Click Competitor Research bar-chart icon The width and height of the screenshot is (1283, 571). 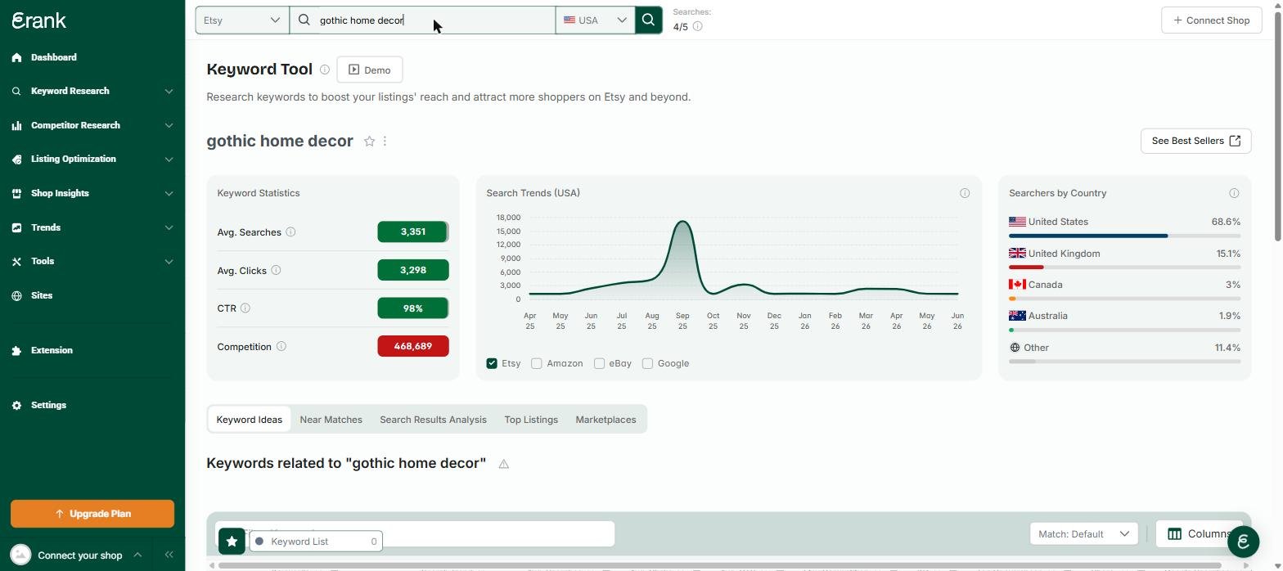click(x=16, y=125)
